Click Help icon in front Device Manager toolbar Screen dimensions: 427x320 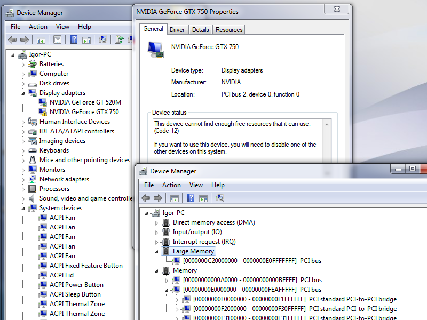pyautogui.click(x=191, y=198)
